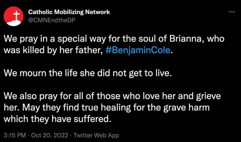This screenshot has width=241, height=142.
Task: Click the name Brianna in the tweet
Action: 187,39
